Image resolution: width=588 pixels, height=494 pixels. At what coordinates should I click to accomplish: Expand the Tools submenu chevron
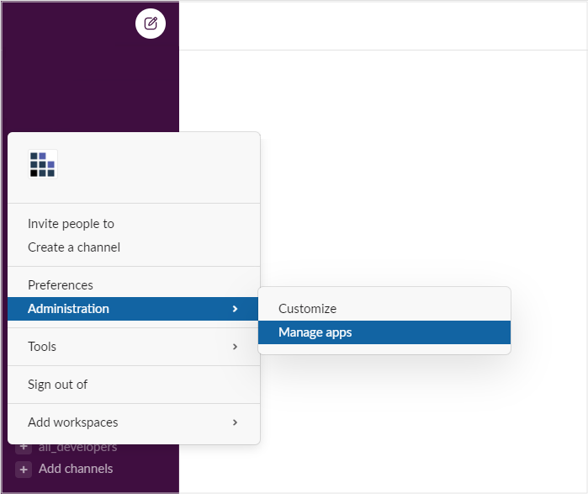pyautogui.click(x=235, y=347)
